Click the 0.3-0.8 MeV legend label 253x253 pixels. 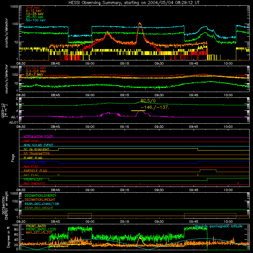[36, 71]
